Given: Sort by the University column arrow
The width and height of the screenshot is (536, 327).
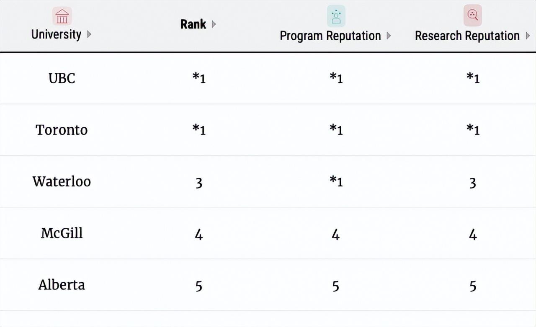Looking at the screenshot, I should click(89, 34).
